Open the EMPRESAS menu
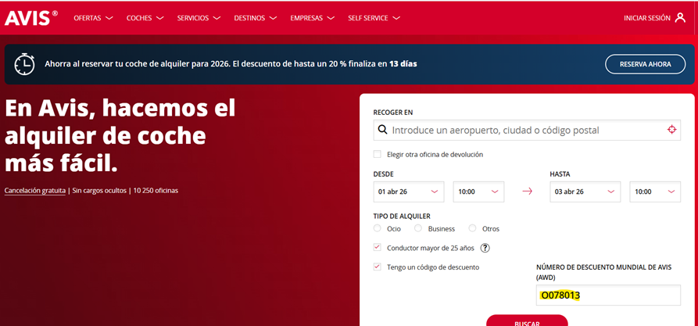The image size is (698, 326). click(x=313, y=18)
